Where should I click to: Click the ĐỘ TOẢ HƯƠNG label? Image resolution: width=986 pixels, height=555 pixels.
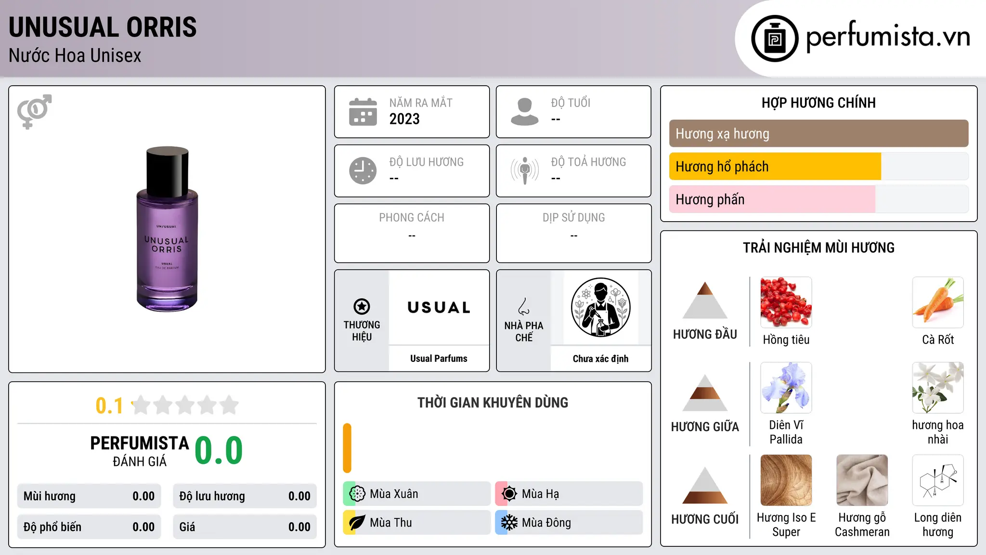(x=588, y=162)
